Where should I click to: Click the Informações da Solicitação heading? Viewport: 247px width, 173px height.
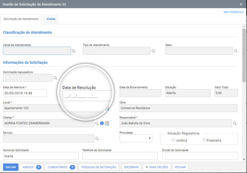[x=25, y=62]
